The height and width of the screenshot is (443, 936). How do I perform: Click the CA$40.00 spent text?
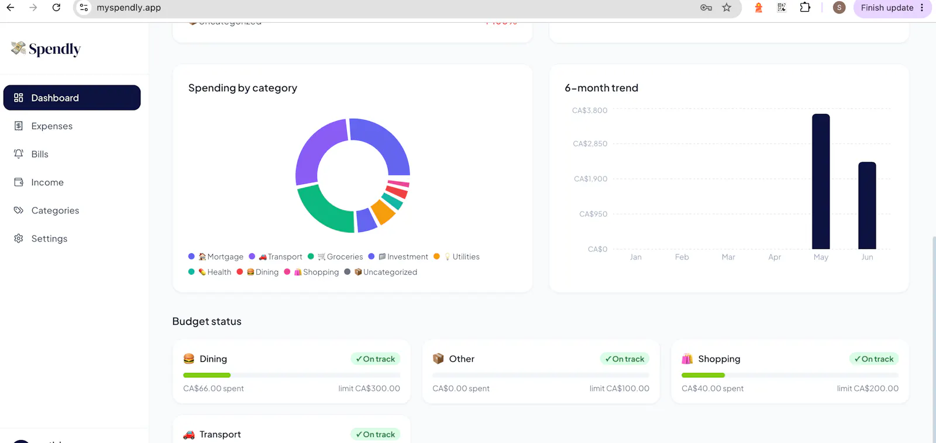pyautogui.click(x=713, y=389)
